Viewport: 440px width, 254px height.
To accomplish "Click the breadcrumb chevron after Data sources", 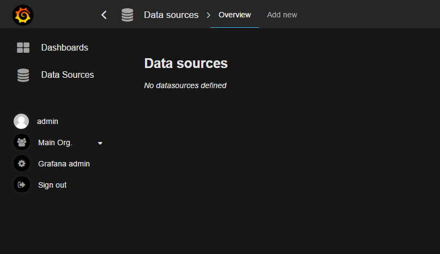I will click(208, 15).
